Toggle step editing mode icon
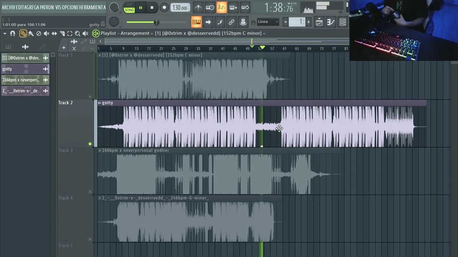Image resolution: width=458 pixels, height=257 pixels. pyautogui.click(x=220, y=22)
